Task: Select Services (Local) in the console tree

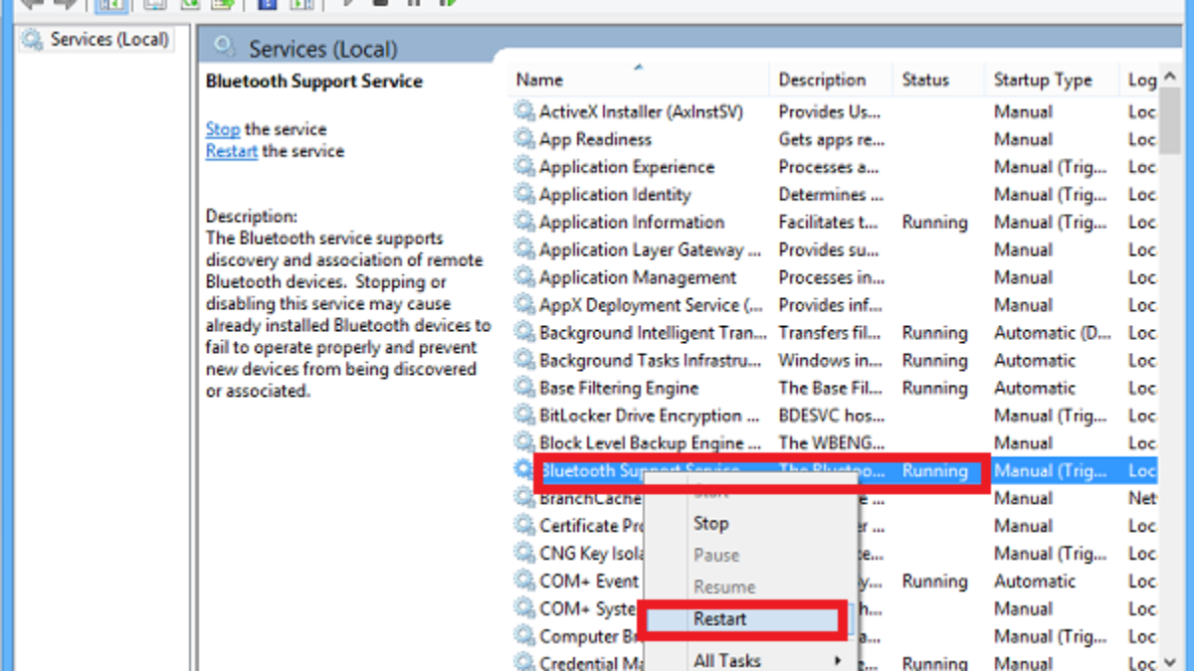Action: coord(97,40)
